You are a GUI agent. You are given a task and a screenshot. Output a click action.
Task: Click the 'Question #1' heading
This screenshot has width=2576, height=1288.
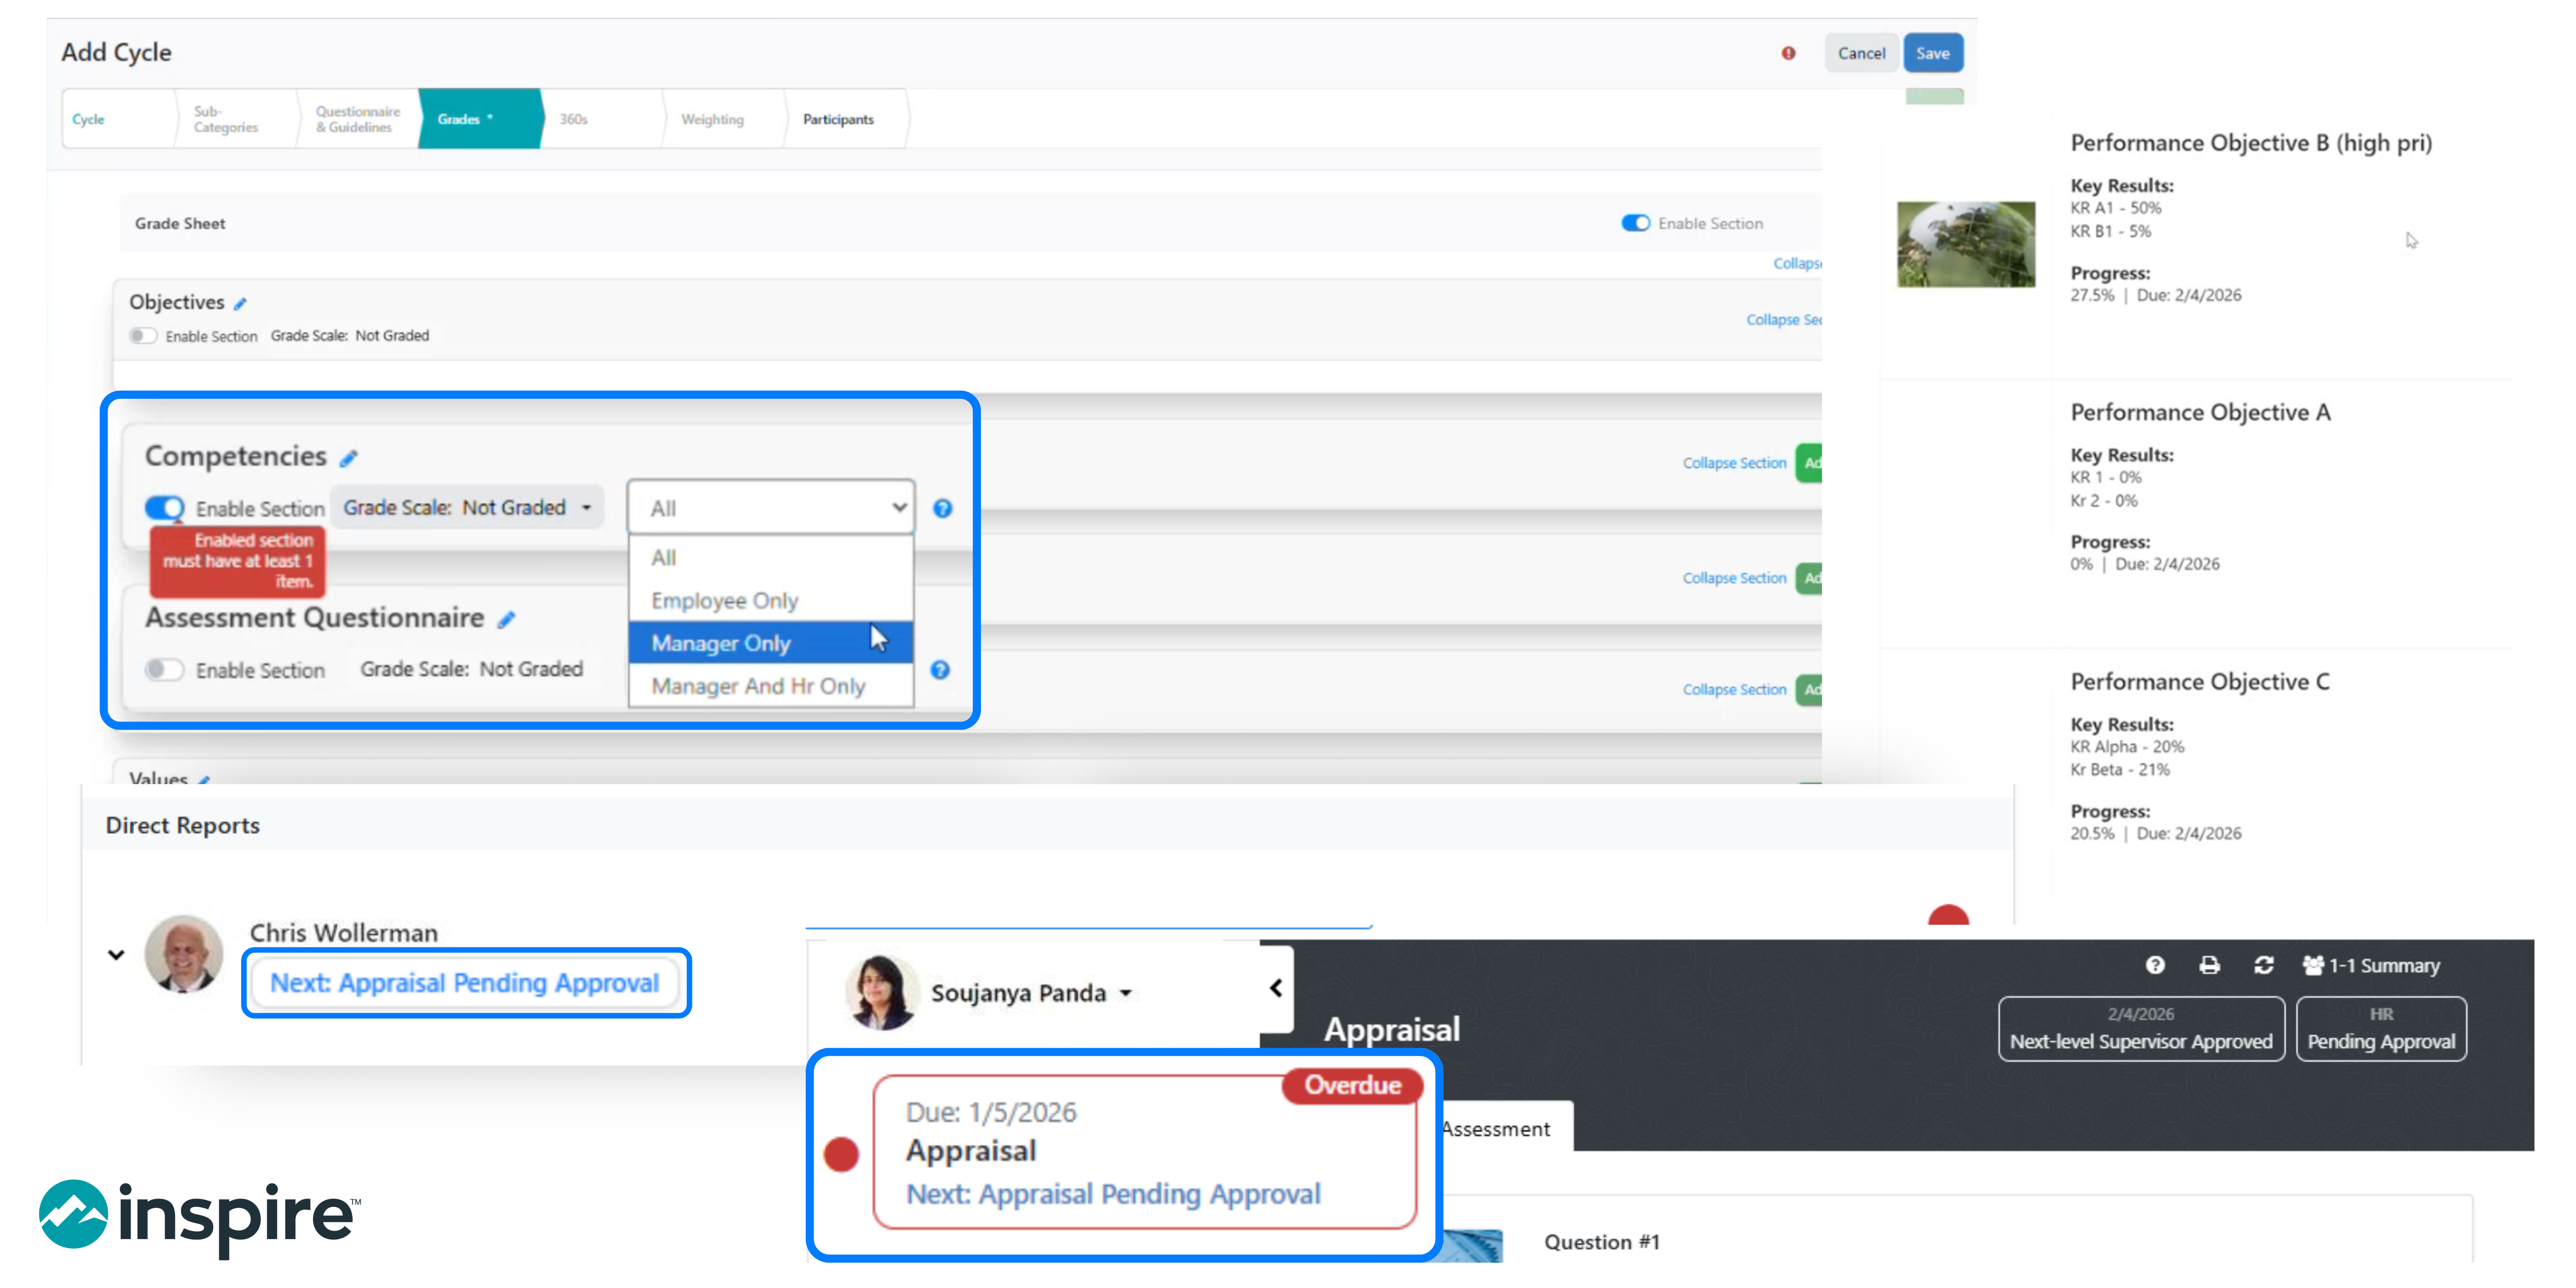(x=1602, y=1242)
